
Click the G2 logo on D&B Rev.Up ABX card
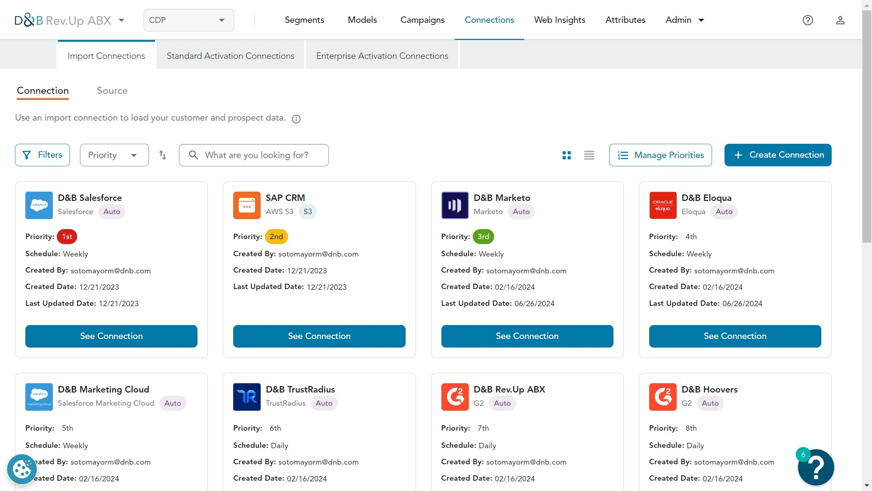tap(455, 397)
